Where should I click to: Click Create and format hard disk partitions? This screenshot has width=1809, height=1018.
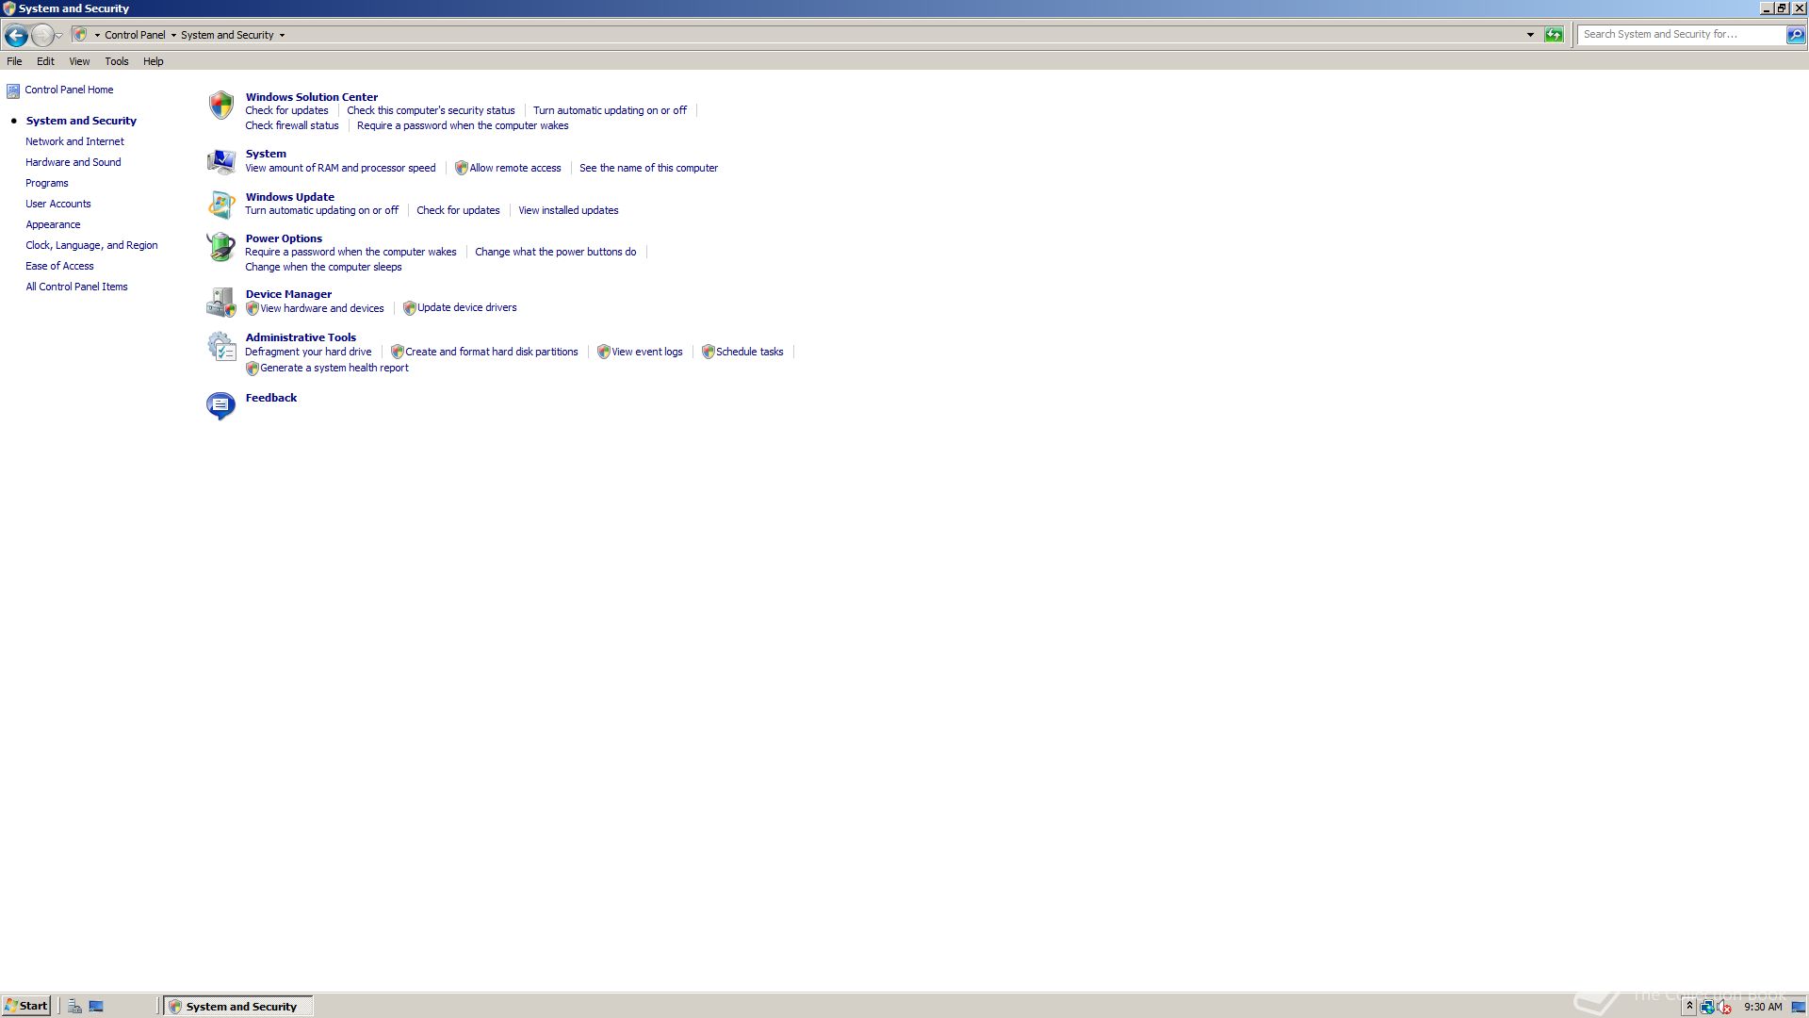(492, 353)
